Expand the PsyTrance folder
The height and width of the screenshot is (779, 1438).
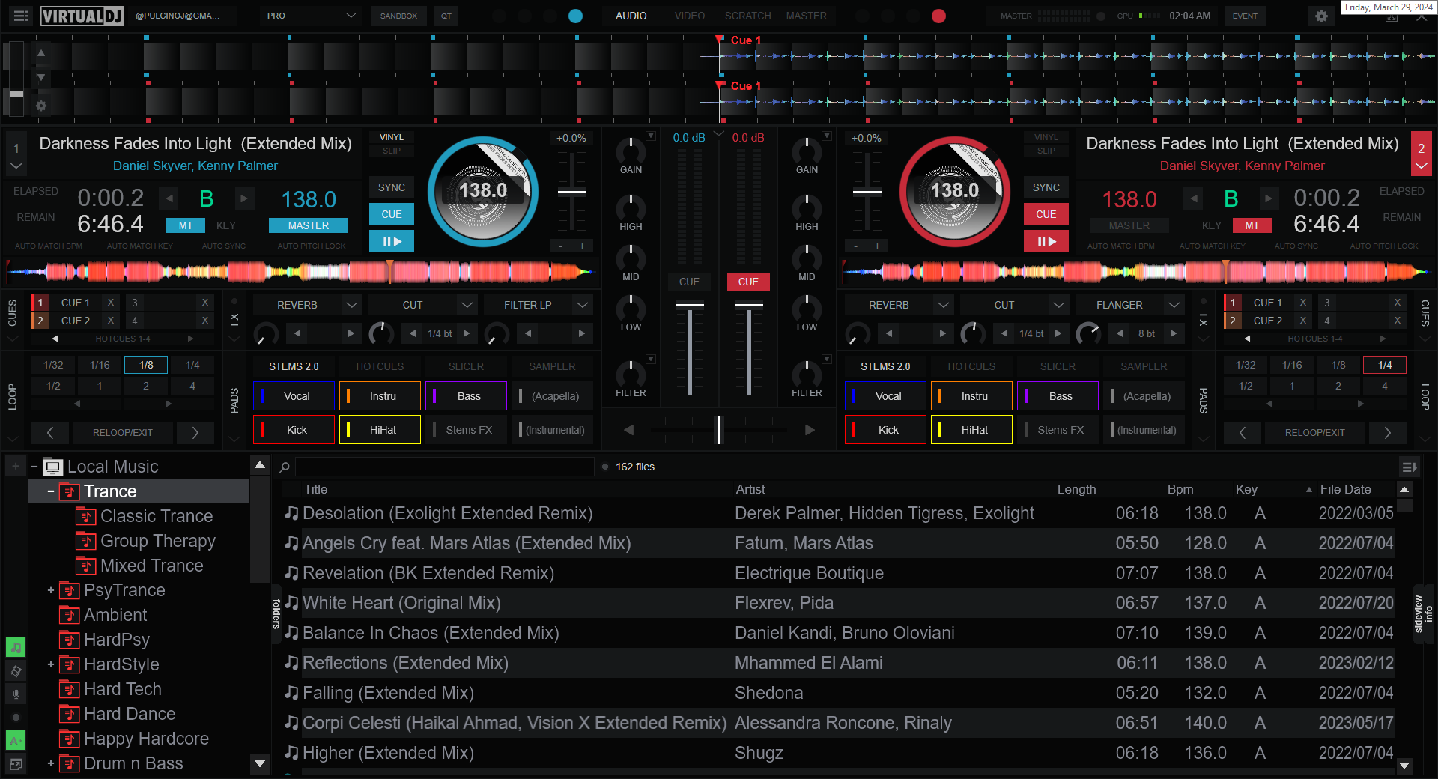click(x=51, y=590)
